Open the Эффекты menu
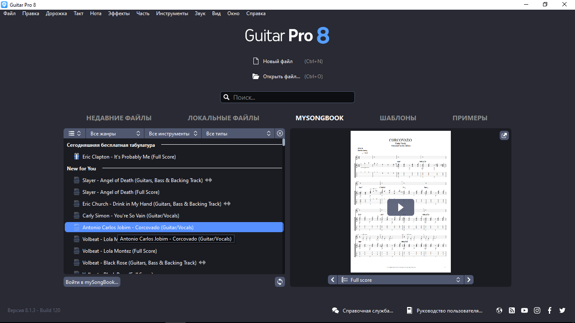 coord(119,13)
